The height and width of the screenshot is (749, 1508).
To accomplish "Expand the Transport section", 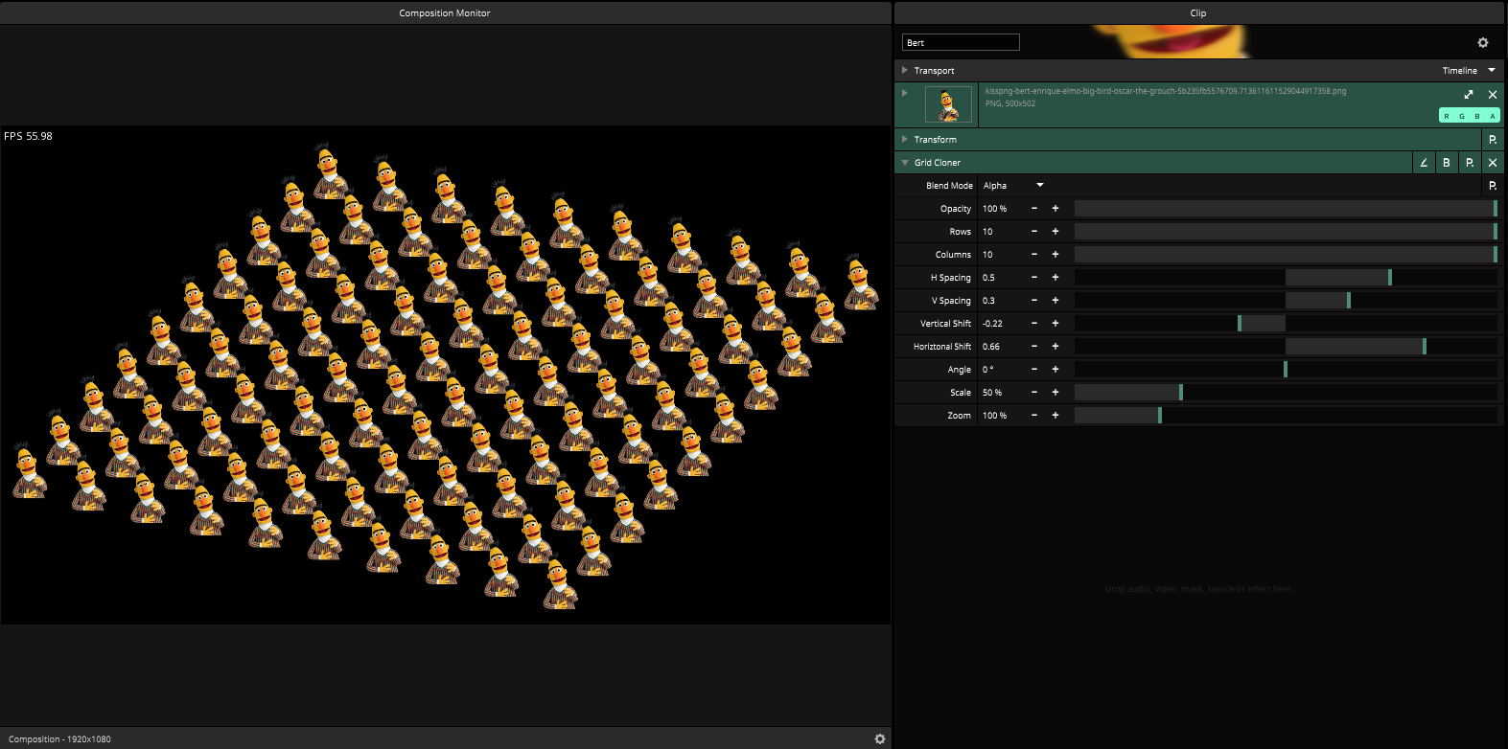I will [x=904, y=70].
